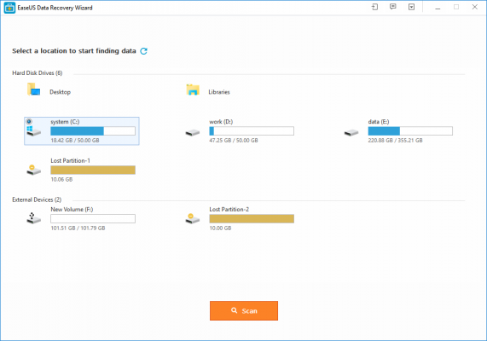This screenshot has width=487, height=341.
Task: Start the Scan
Action: [244, 310]
